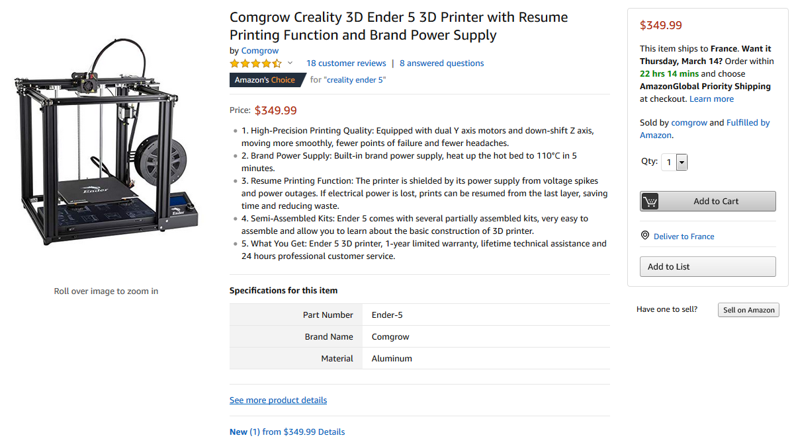Open the 18 customer reviews link
The height and width of the screenshot is (448, 794).
(x=346, y=63)
